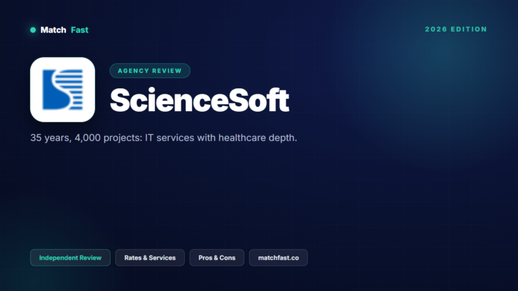518x291 pixels.
Task: Click the 2026 Edition label
Action: click(456, 30)
